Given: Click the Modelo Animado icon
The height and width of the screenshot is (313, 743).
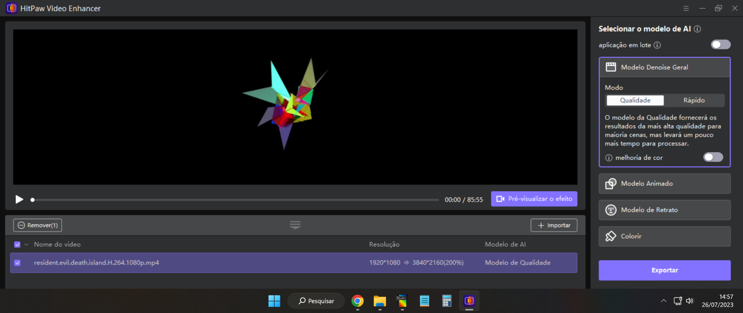Looking at the screenshot, I should (611, 184).
